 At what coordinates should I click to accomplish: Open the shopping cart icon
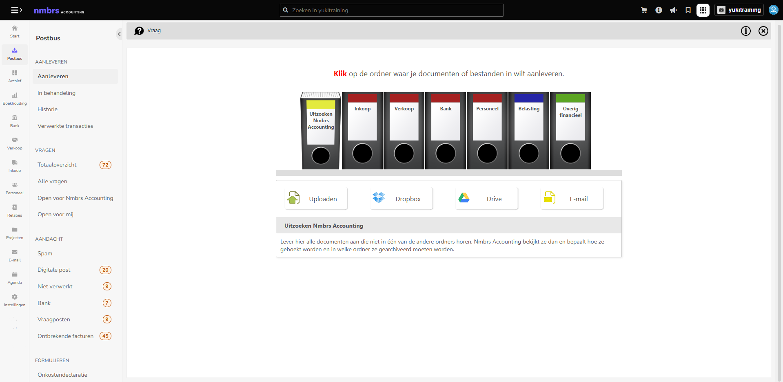[x=644, y=10]
